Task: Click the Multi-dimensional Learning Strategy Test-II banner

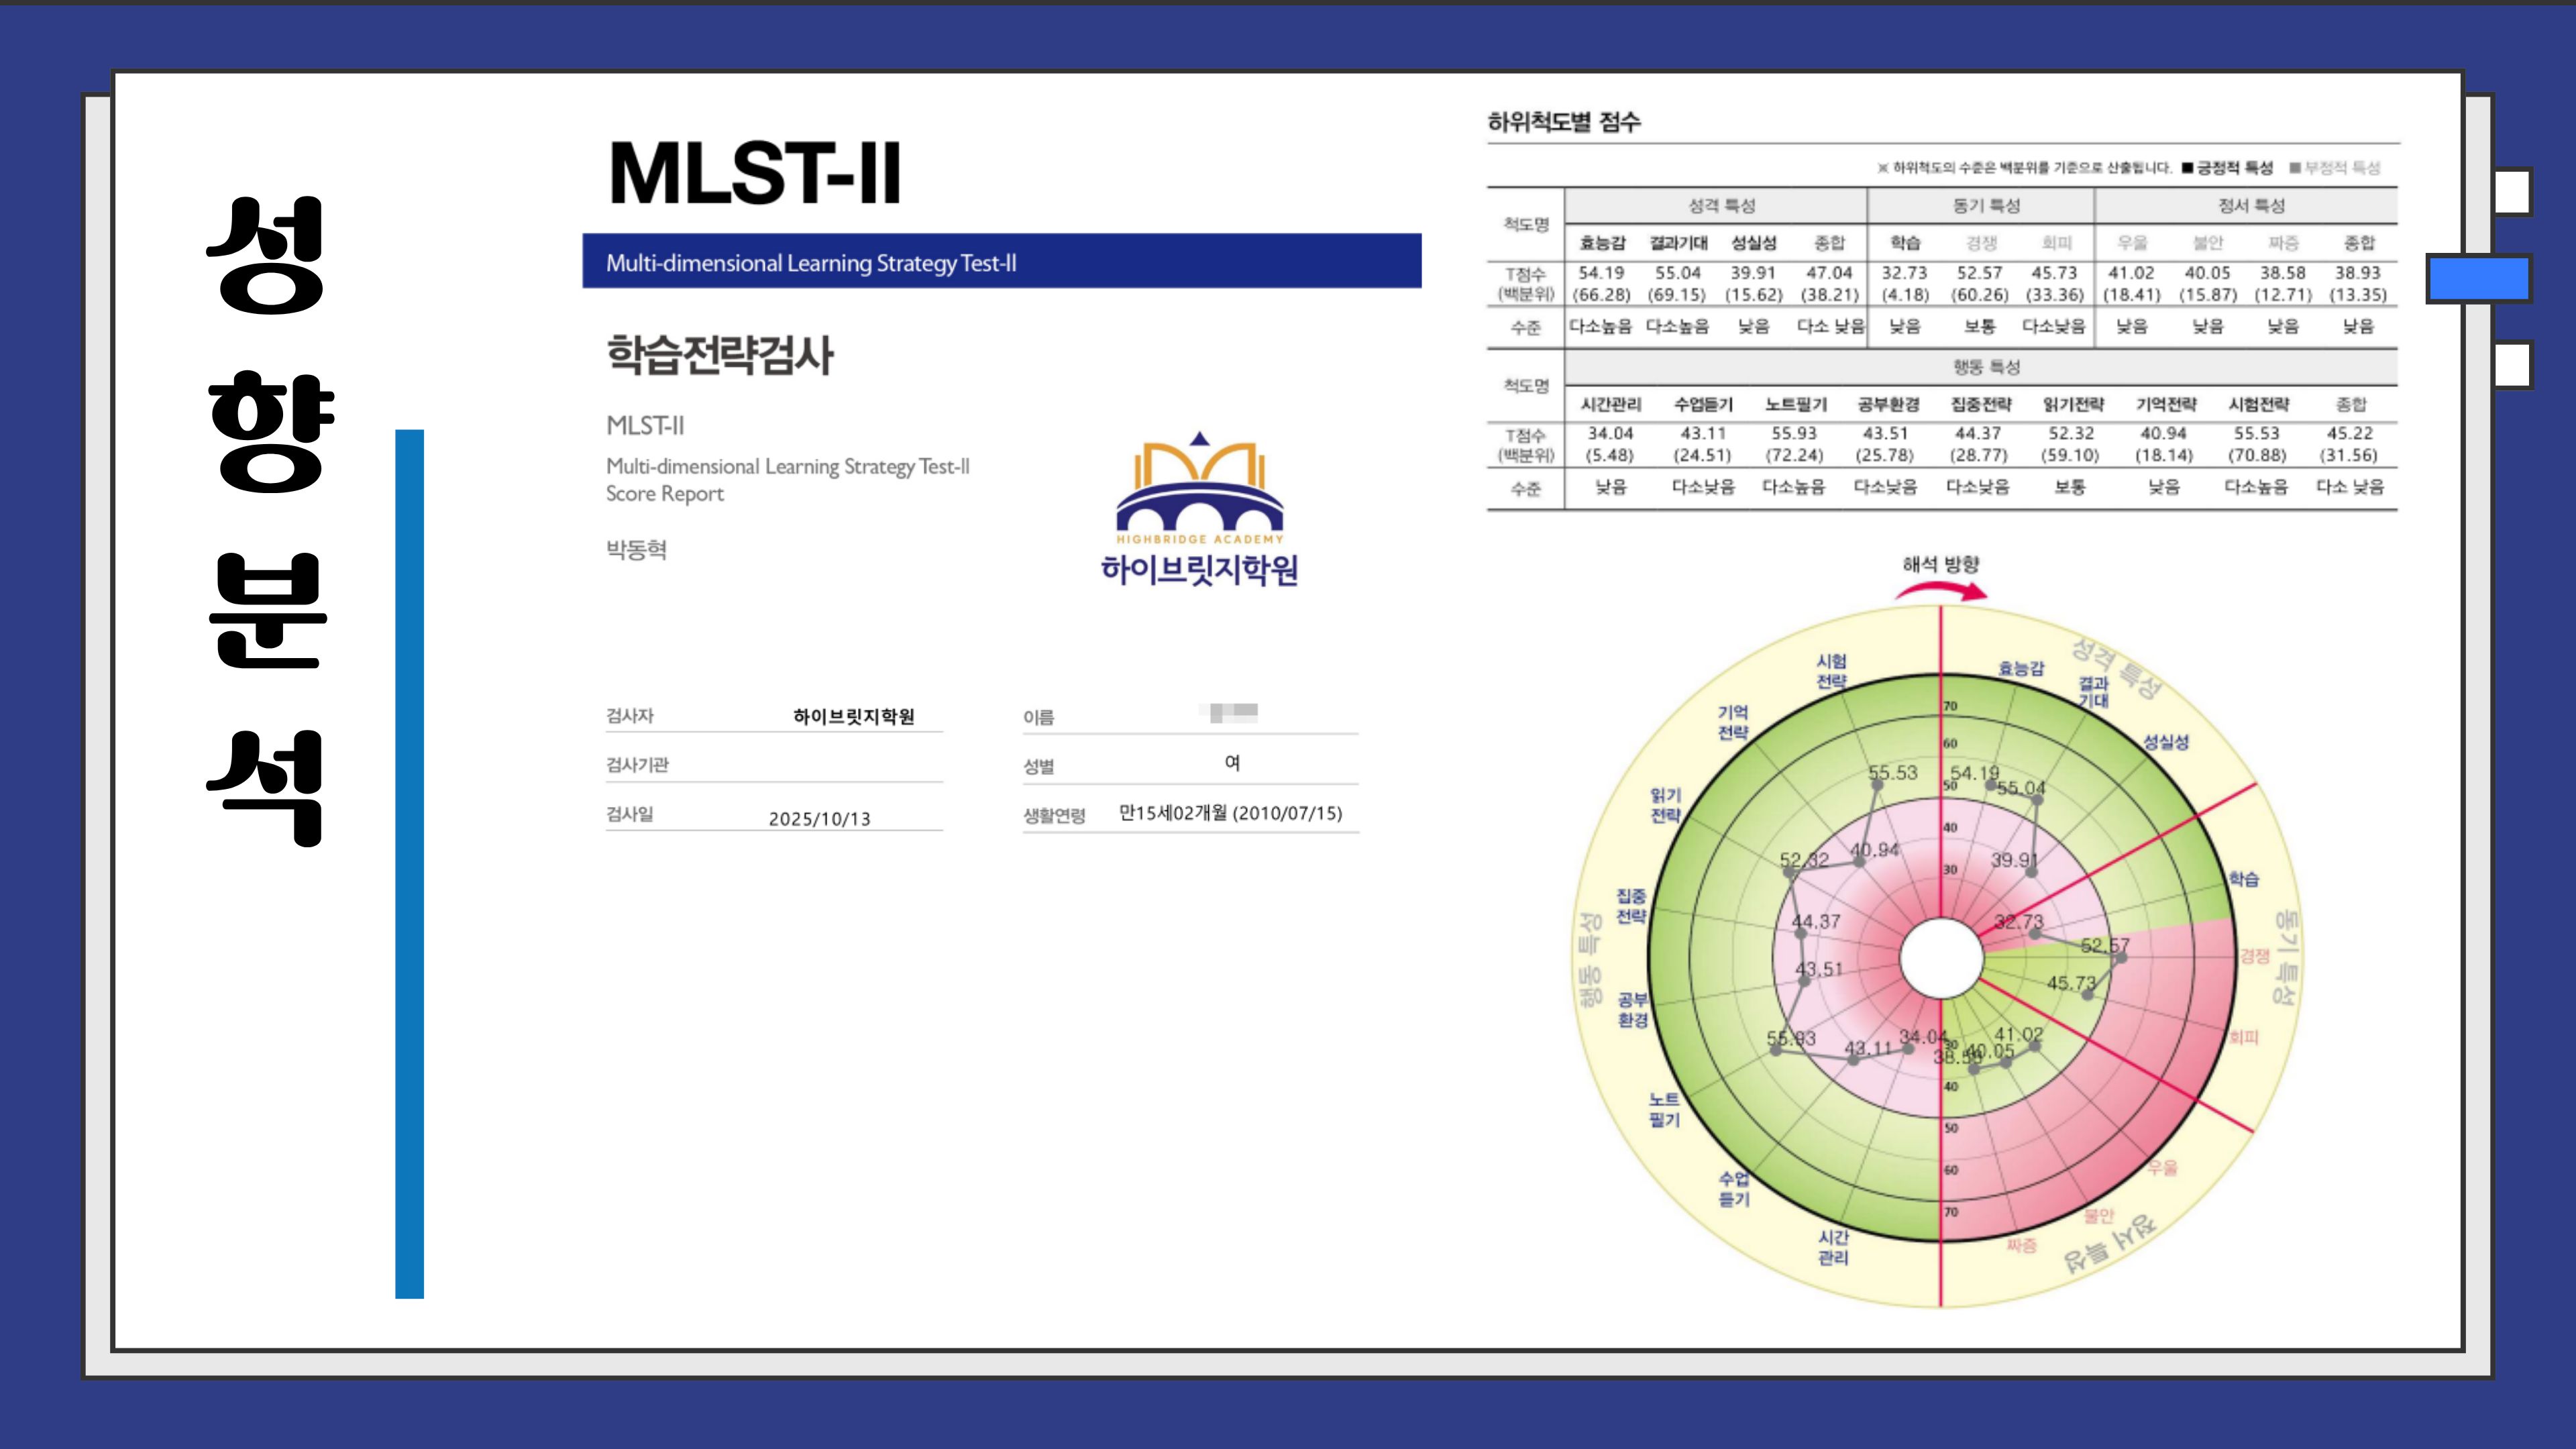Action: click(1002, 262)
